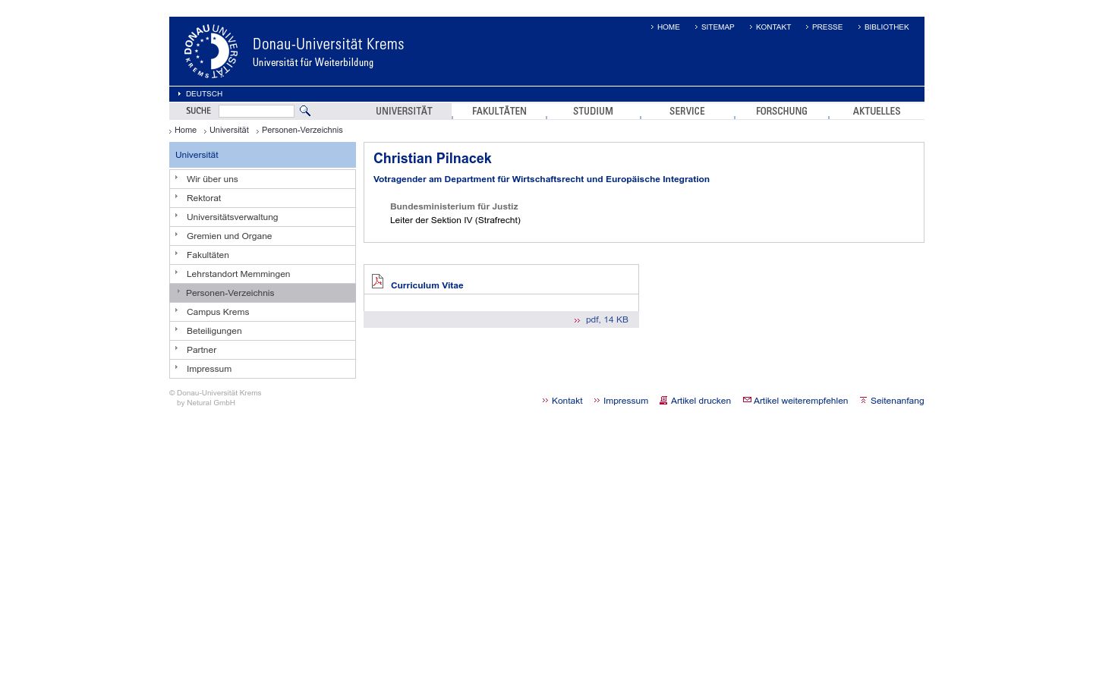Viewport: 1093px width, 683px height.
Task: Click the Donau-Universität Krems logo
Action: point(211,52)
